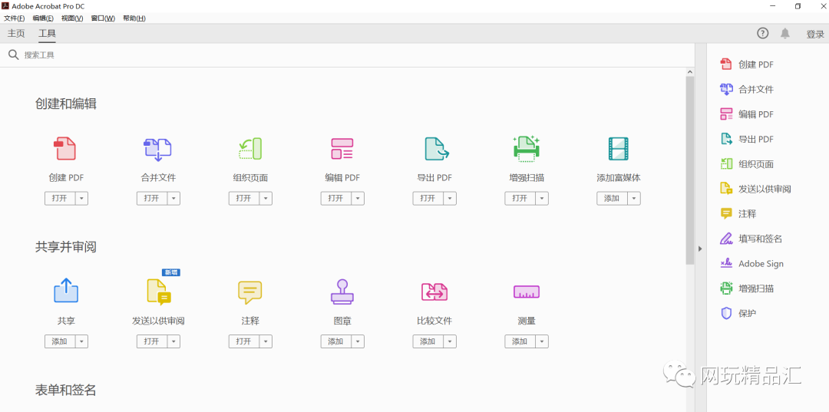829x412 pixels.
Task: Click 添加 button under 共享
Action: point(60,341)
